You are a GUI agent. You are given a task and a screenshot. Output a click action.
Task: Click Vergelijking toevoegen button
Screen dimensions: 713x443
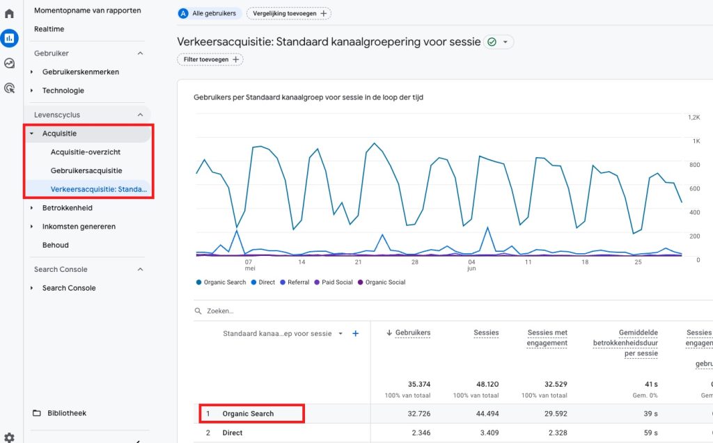(288, 13)
